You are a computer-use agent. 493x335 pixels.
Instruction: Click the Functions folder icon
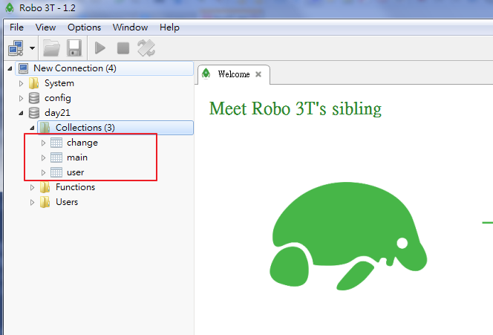point(45,187)
